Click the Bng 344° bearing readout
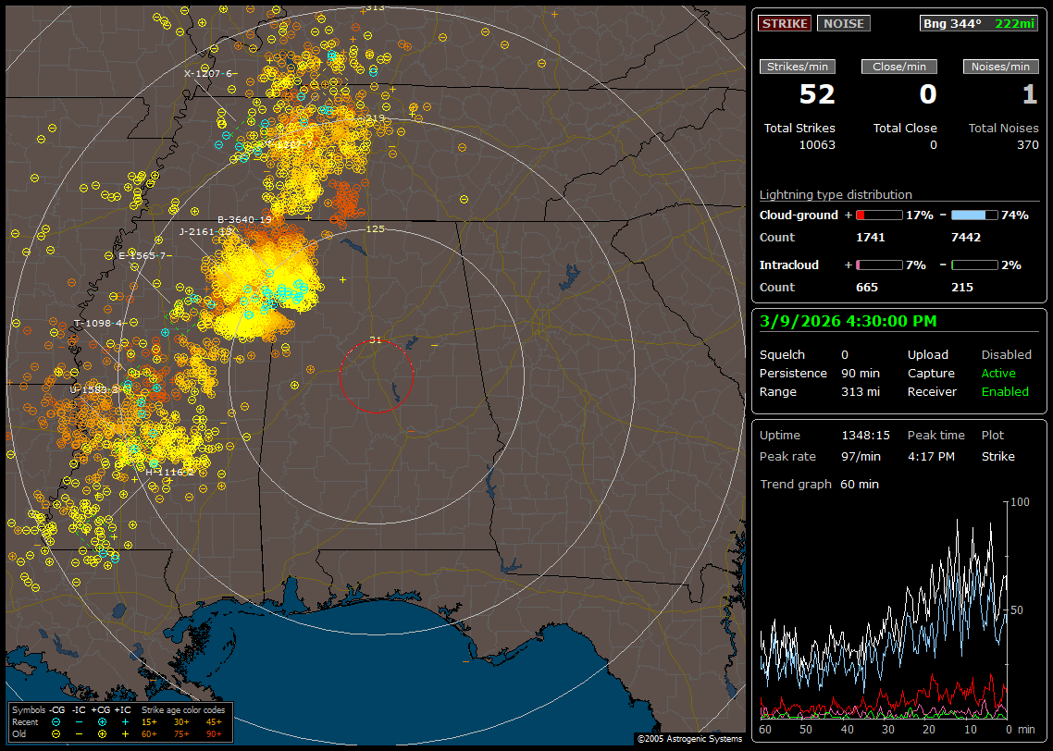1053x751 pixels. point(952,23)
